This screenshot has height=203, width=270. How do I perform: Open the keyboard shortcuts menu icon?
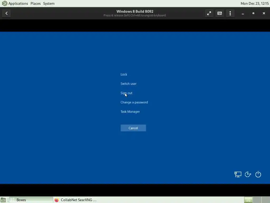coord(220,13)
